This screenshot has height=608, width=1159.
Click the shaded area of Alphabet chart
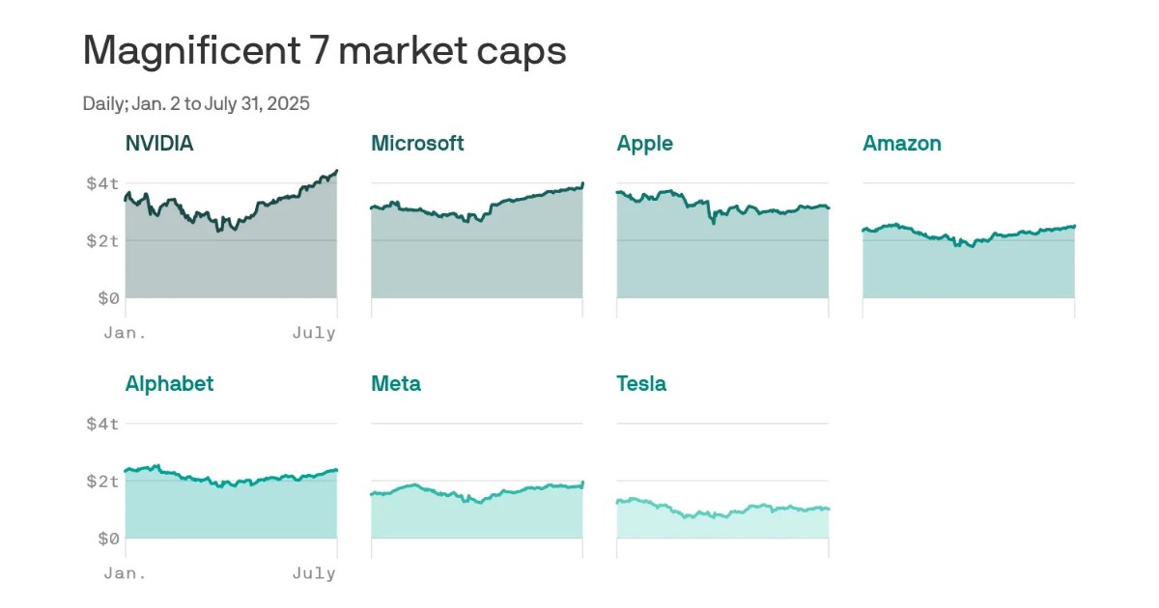pyautogui.click(x=231, y=511)
